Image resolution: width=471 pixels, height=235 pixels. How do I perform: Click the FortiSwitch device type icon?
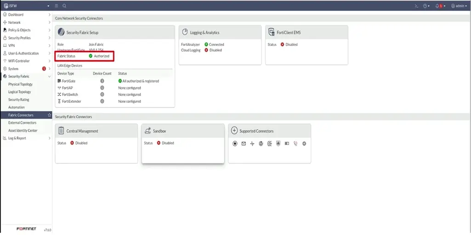click(x=59, y=95)
